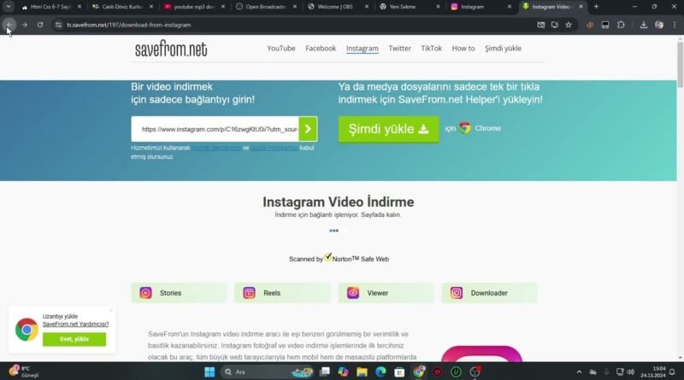Image resolution: width=684 pixels, height=380 pixels.
Task: Click the savefrom.net logo
Action: [x=171, y=49]
